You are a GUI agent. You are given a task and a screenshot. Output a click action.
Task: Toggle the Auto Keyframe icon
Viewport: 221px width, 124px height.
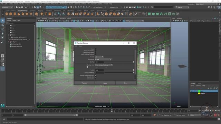(x=215, y=115)
